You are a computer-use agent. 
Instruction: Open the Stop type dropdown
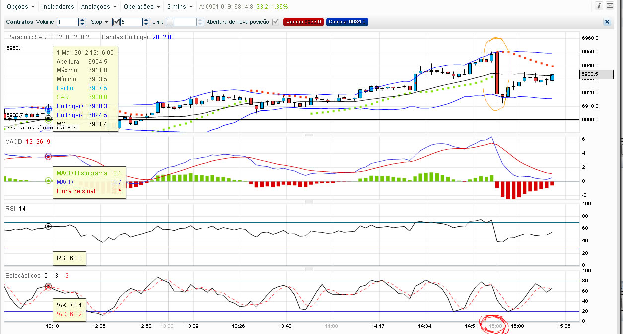click(99, 22)
